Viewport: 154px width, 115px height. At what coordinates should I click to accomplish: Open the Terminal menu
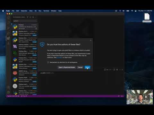pyautogui.click(x=46, y=11)
